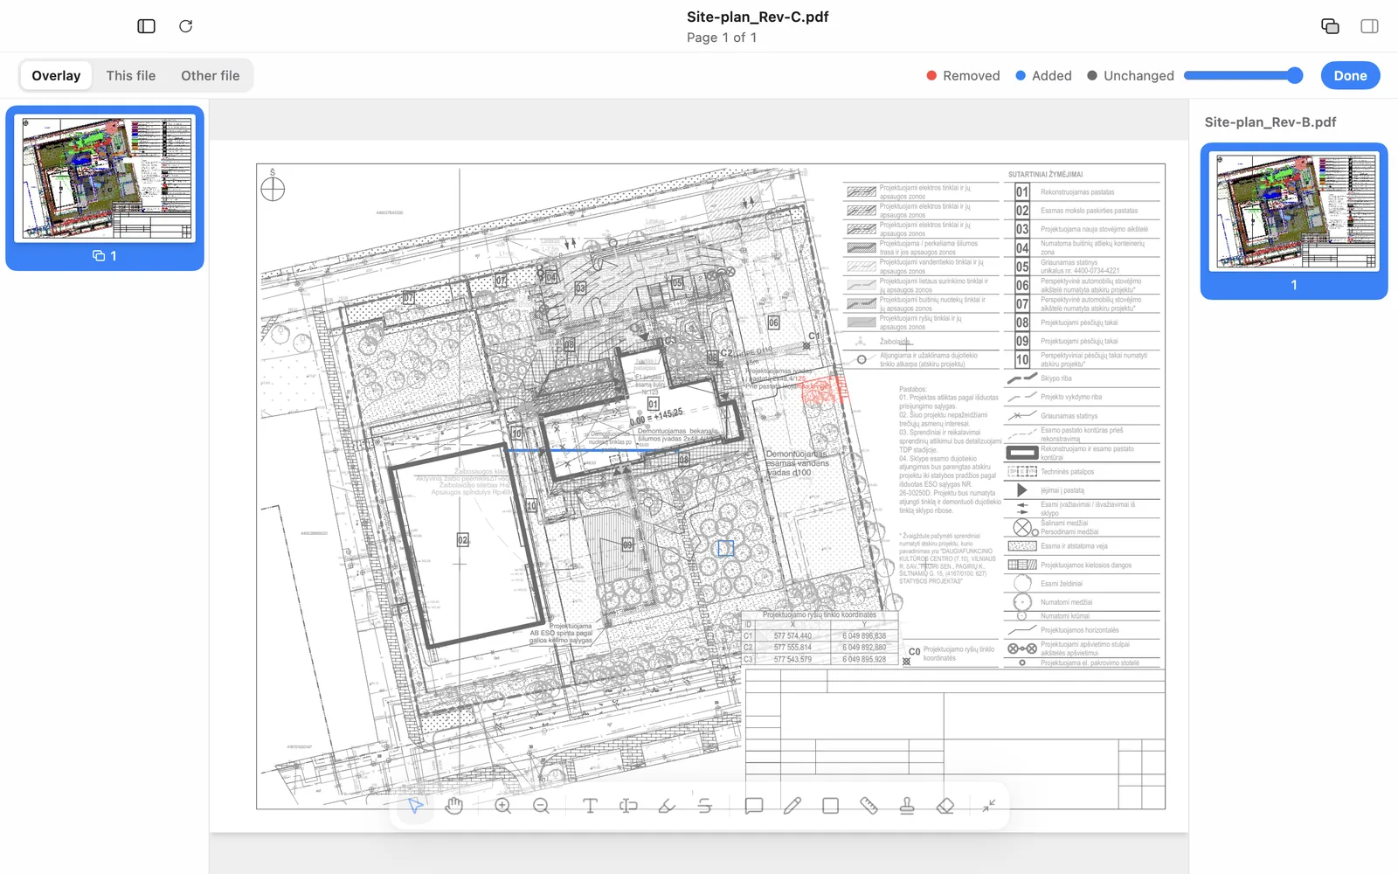1398x874 pixels.
Task: Select the ruler measure tool
Action: (869, 806)
